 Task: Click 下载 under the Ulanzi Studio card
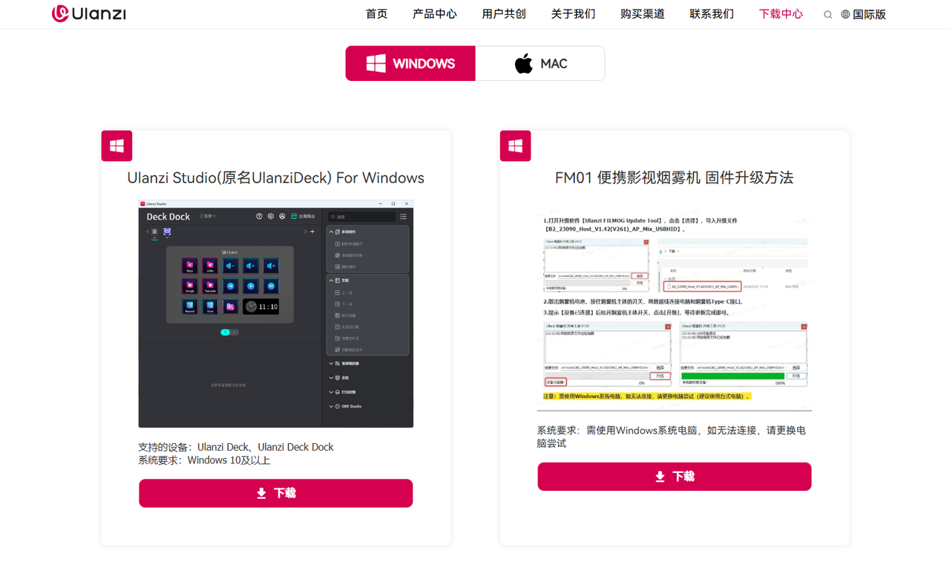click(x=275, y=493)
